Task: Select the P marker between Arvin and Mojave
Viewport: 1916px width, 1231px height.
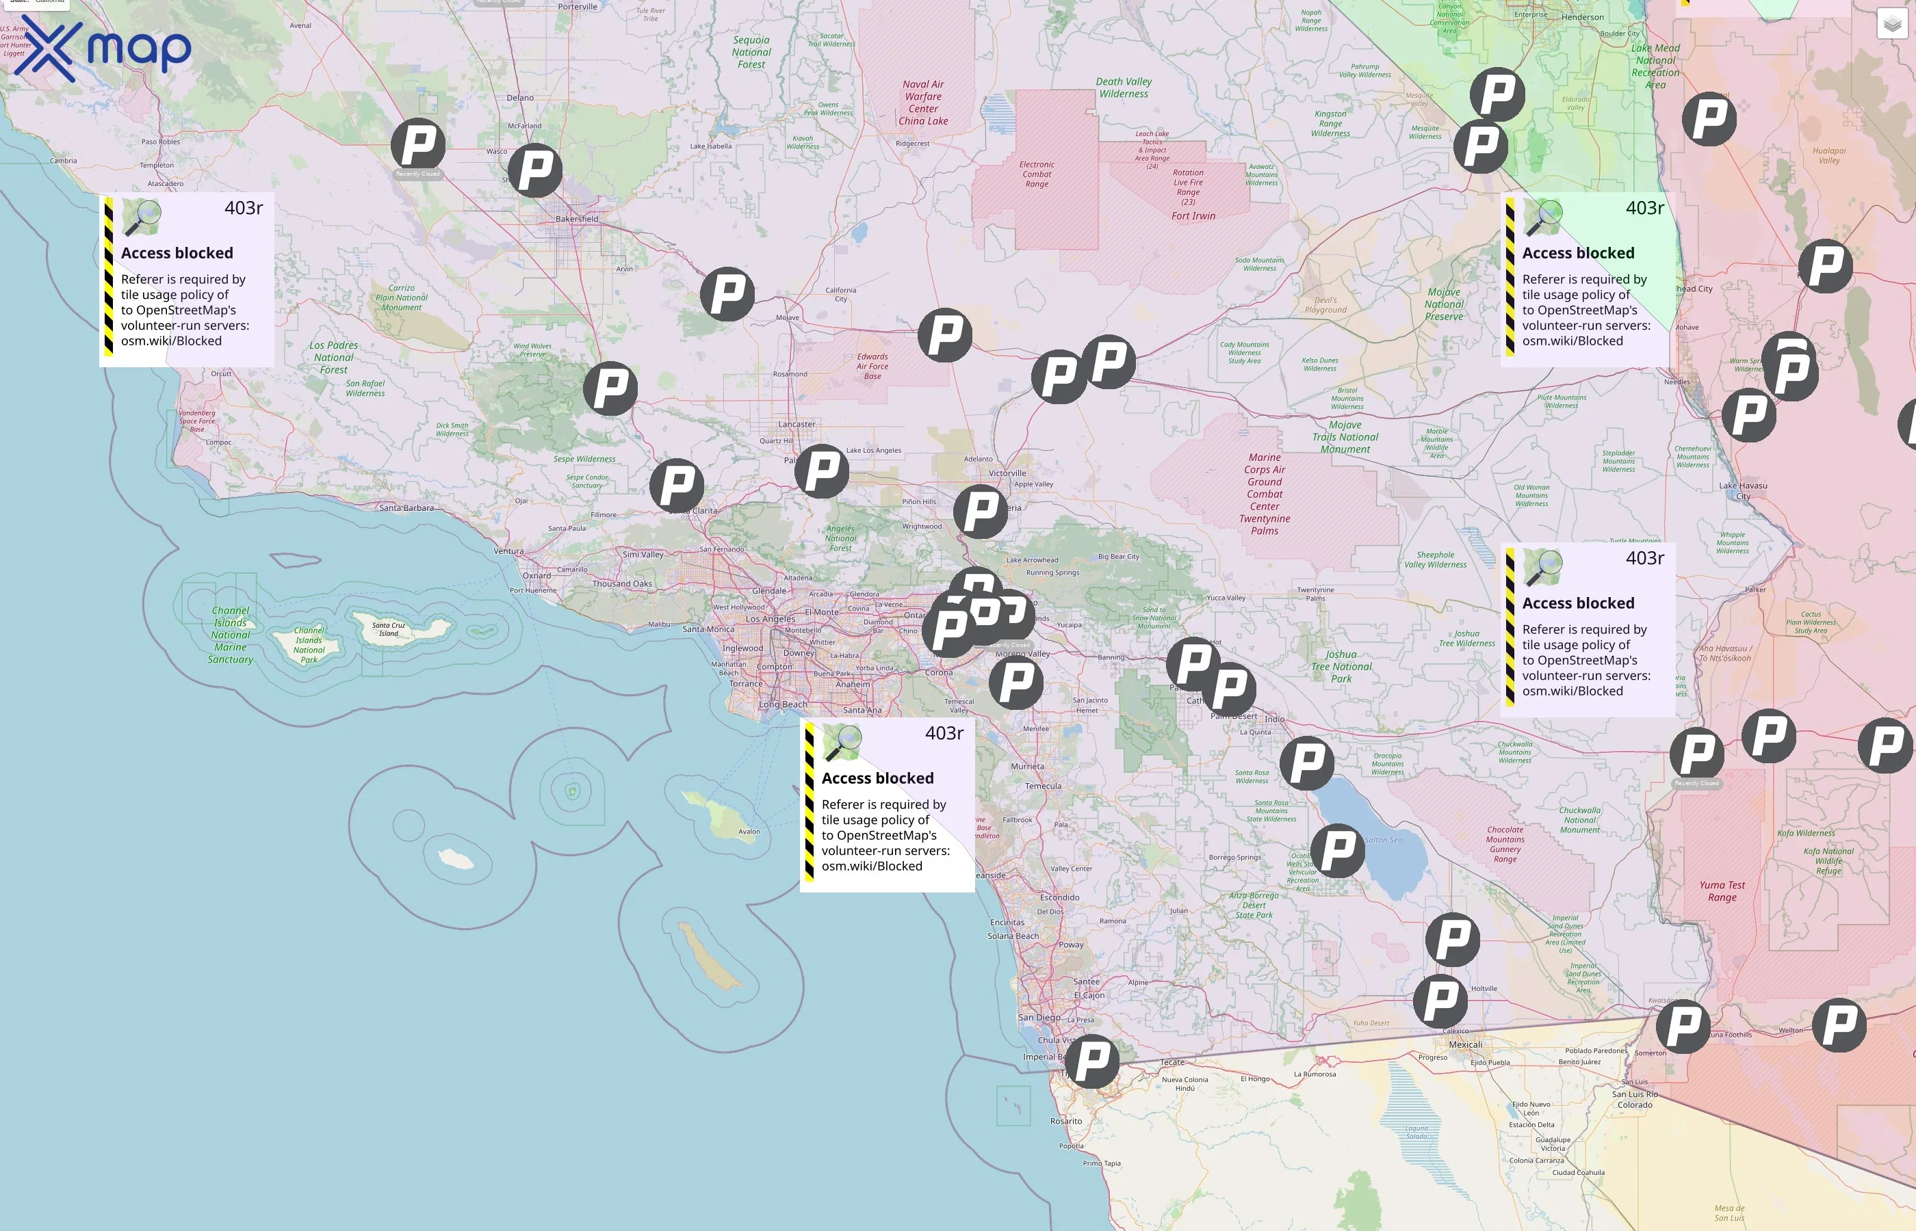Action: (727, 294)
